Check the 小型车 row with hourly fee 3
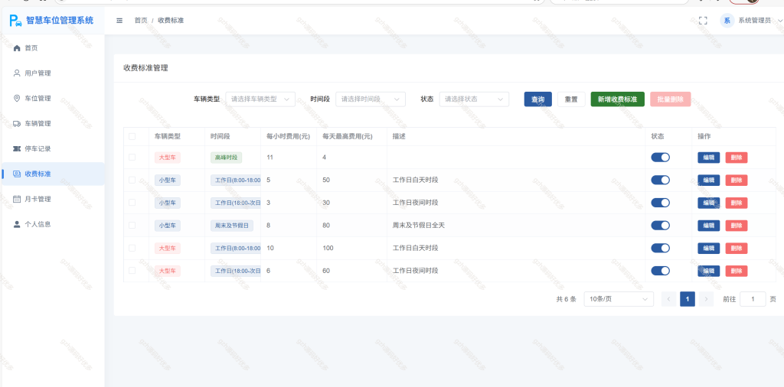This screenshot has height=387, width=784. (132, 203)
